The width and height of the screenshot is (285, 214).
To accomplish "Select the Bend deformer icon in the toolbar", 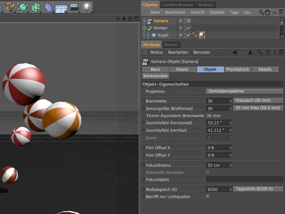I will 48,6.
